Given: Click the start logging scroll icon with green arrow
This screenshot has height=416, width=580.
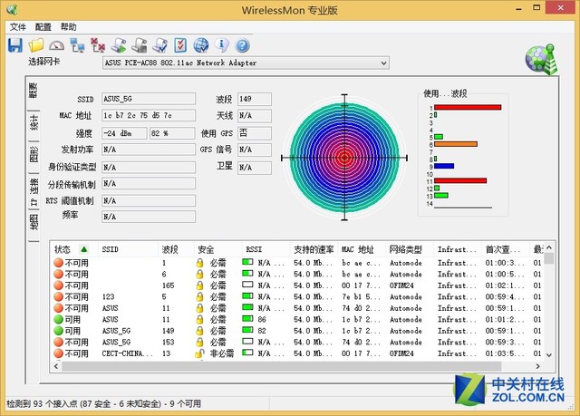Looking at the screenshot, I should tap(119, 45).
